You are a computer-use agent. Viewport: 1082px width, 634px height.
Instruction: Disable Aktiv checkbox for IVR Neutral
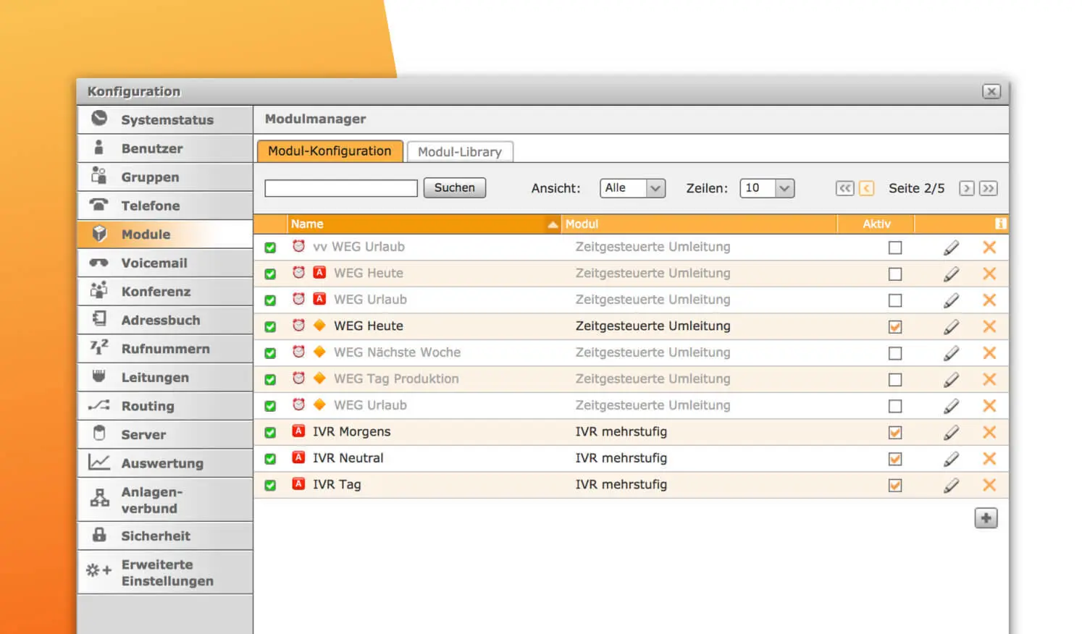(x=895, y=459)
